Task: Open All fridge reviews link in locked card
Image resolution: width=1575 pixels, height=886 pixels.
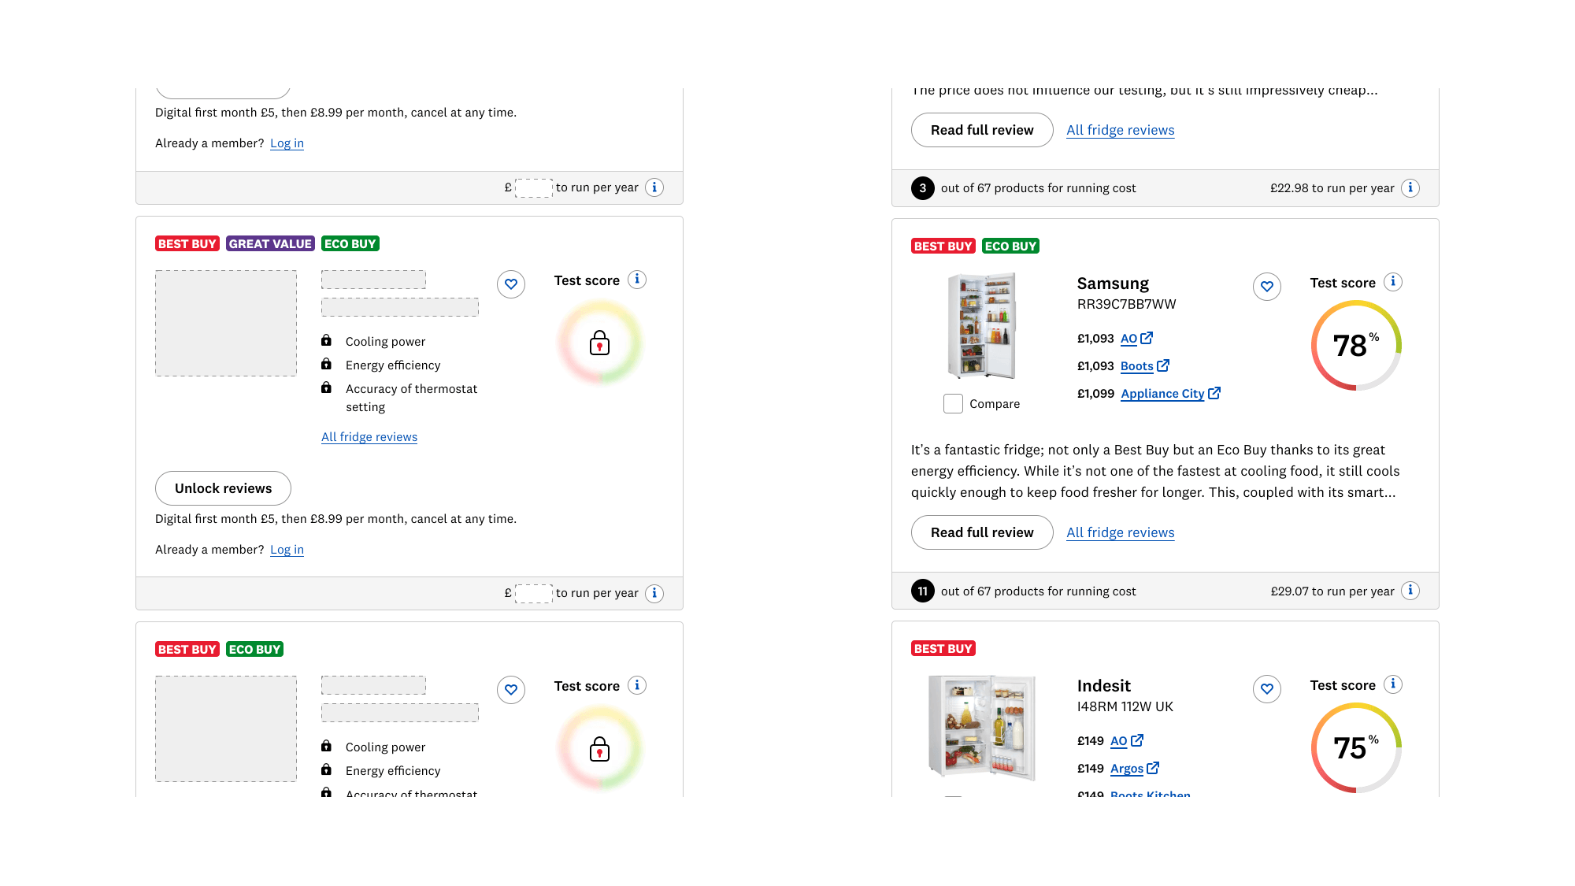Action: 369,437
